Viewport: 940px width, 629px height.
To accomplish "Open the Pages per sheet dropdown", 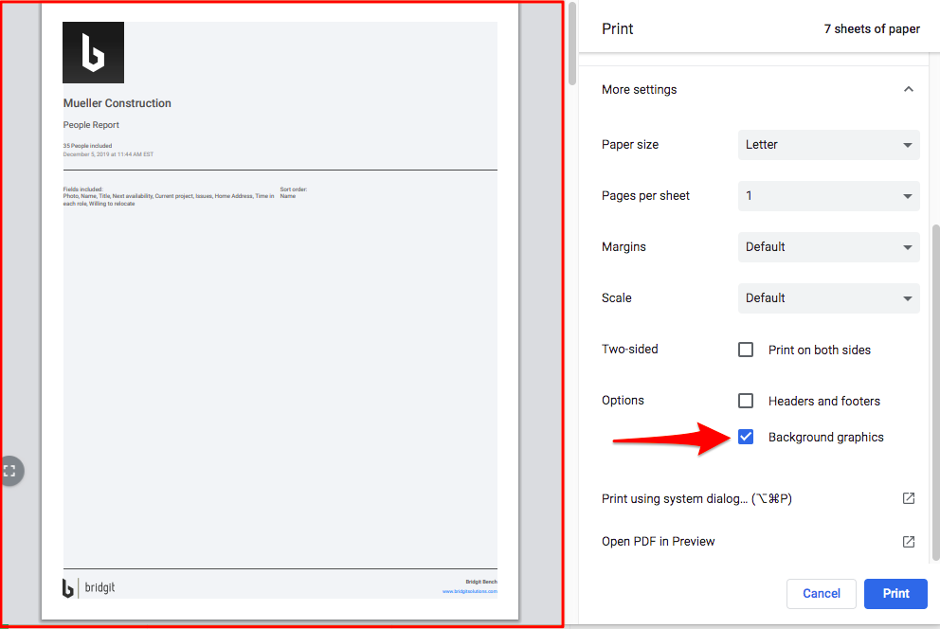I will 828,196.
